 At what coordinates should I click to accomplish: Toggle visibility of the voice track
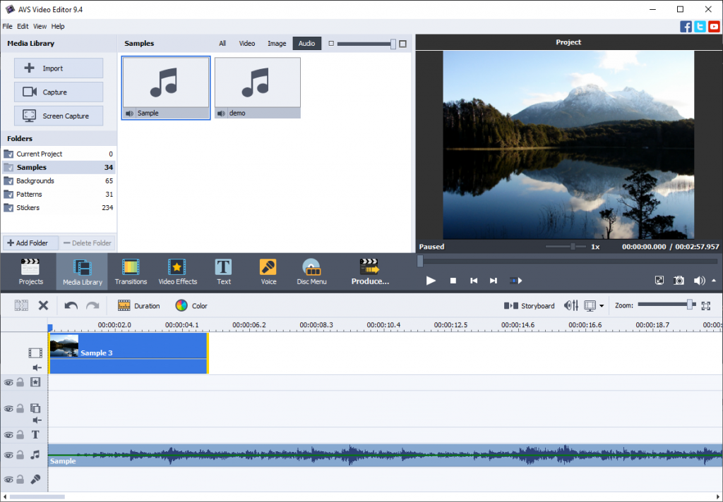(8, 479)
